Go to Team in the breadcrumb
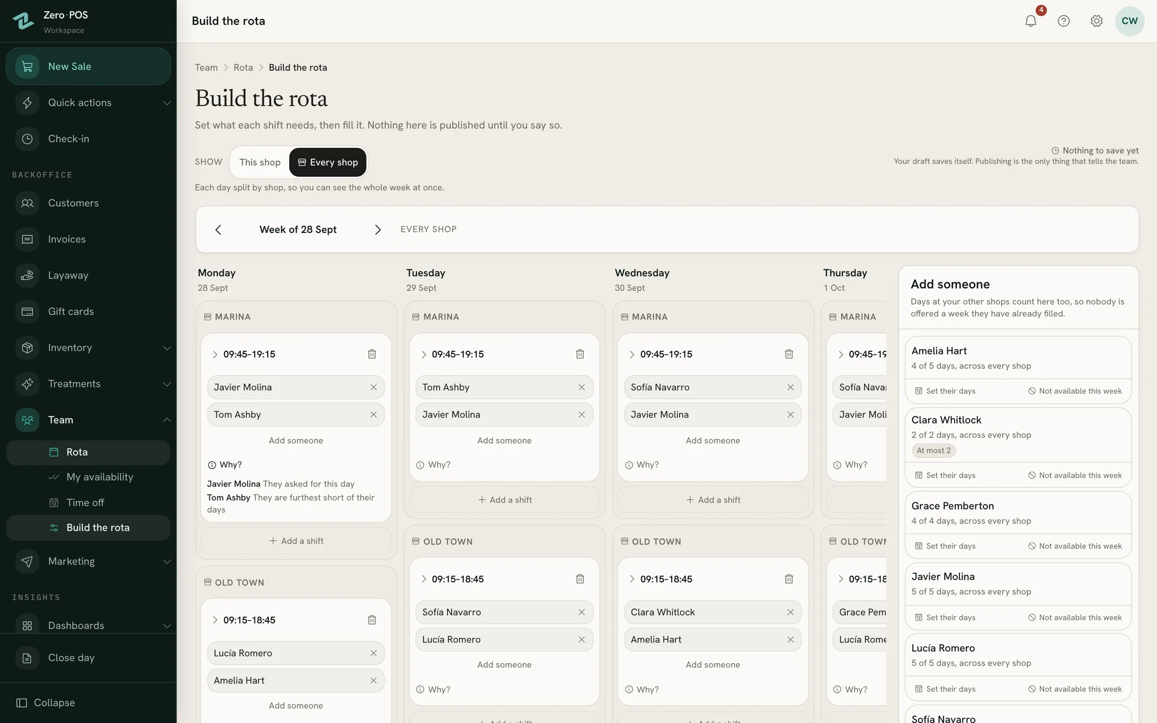Screen dimensions: 1157x723 (x=206, y=68)
